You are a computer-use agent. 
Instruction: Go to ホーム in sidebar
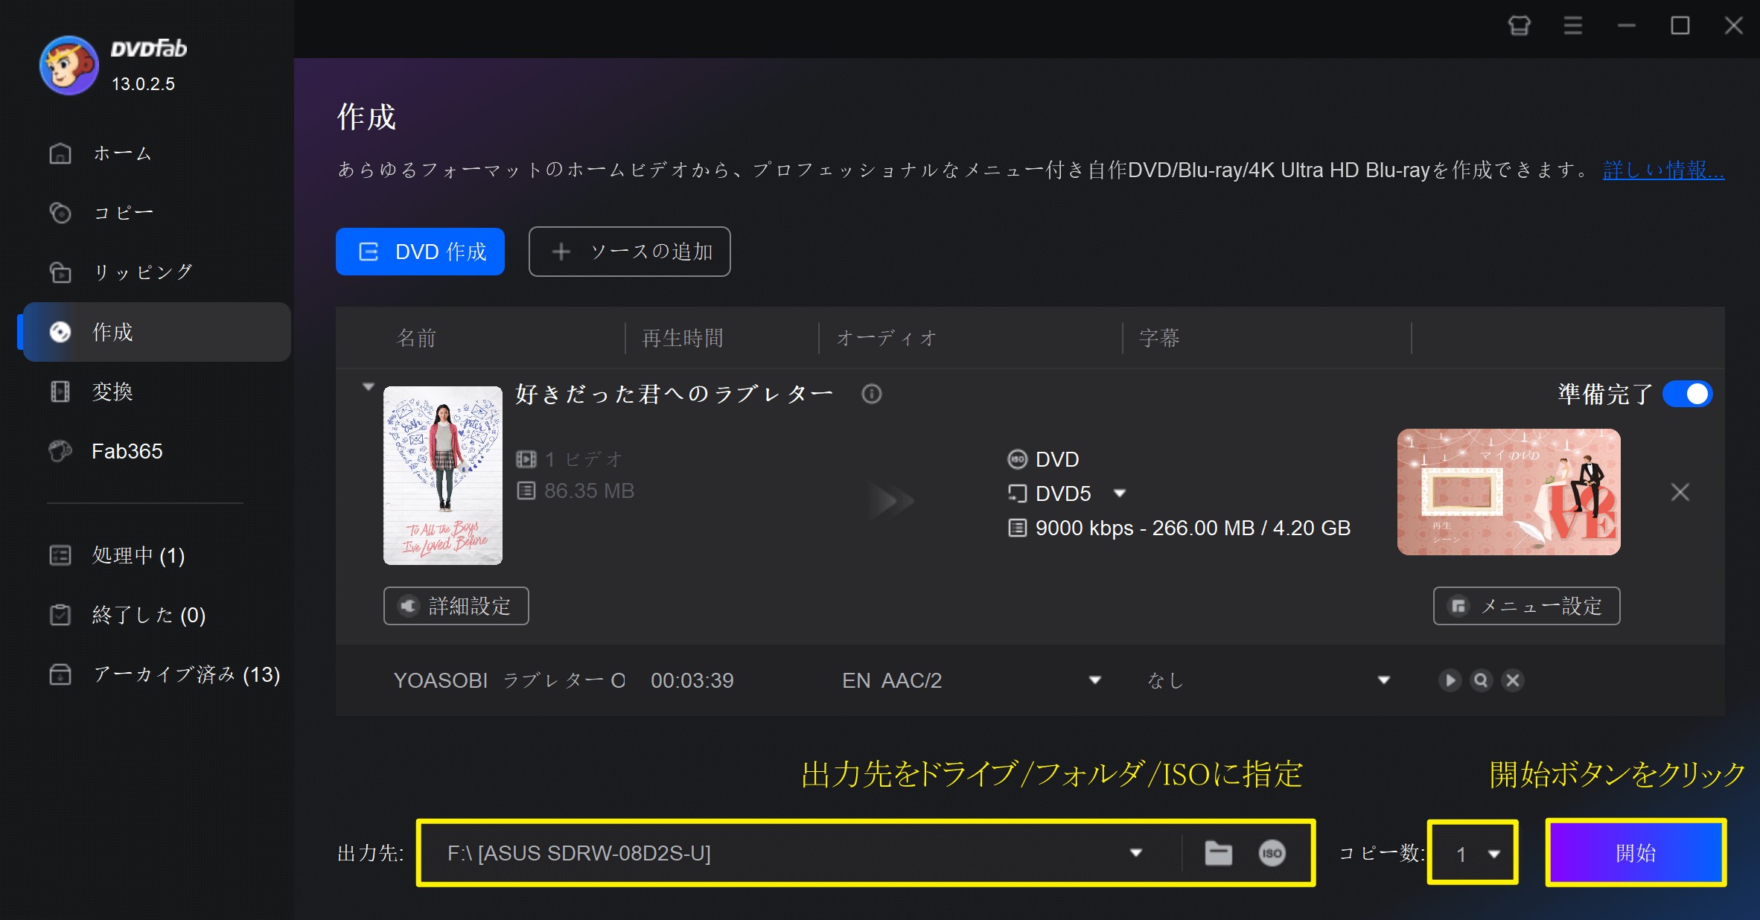pyautogui.click(x=156, y=153)
